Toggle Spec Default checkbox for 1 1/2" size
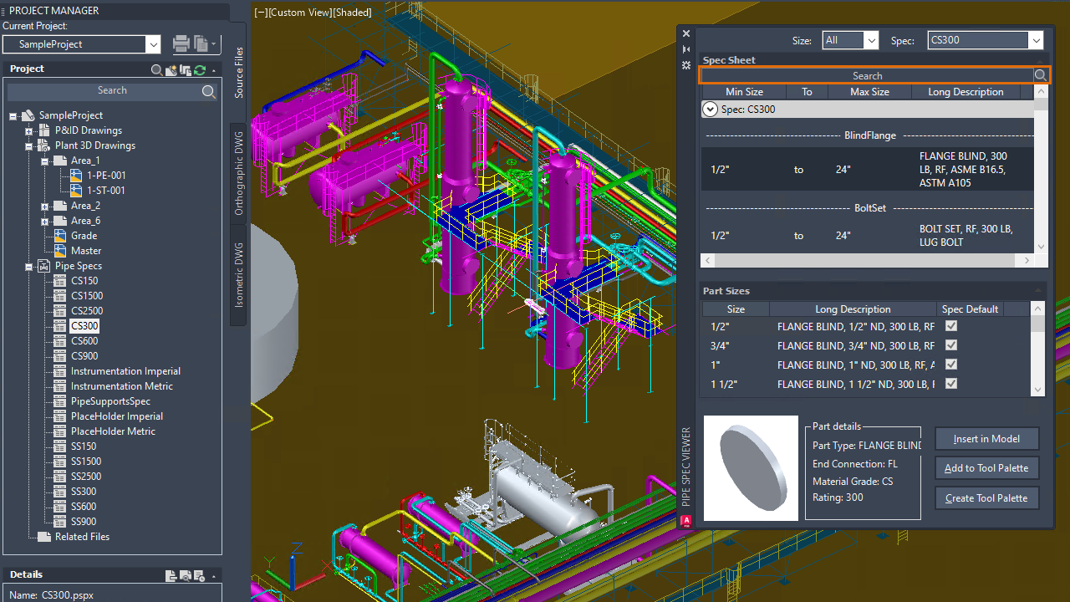The image size is (1070, 602). (950, 384)
